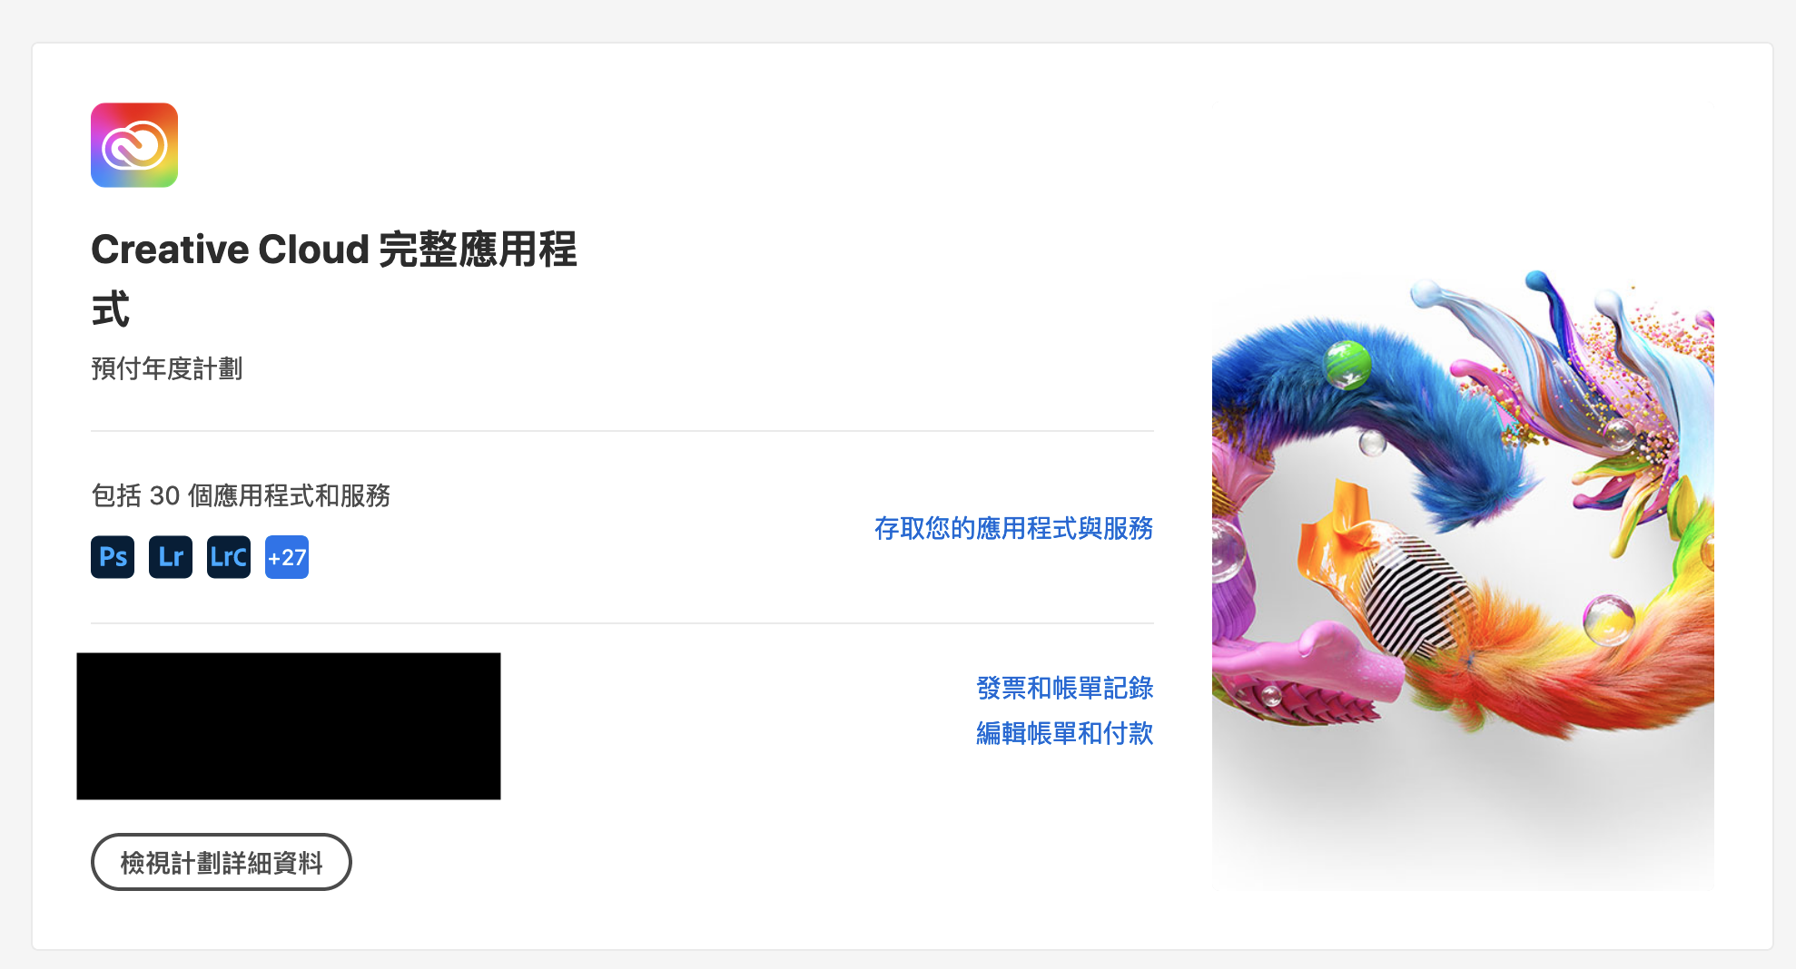Select the Photoshop Ps app icon

[x=113, y=557]
